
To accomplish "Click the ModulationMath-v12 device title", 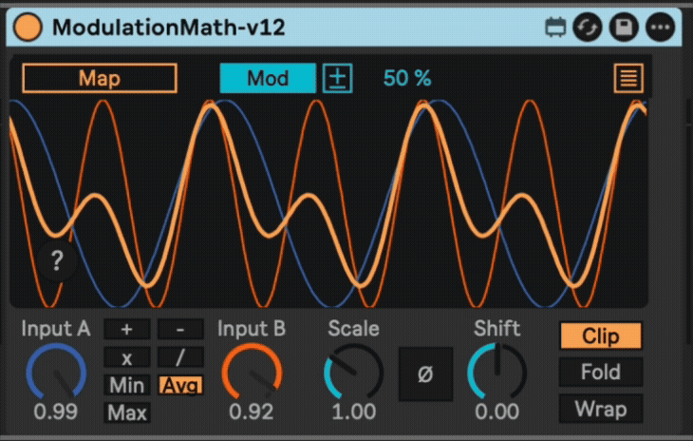I will click(168, 28).
